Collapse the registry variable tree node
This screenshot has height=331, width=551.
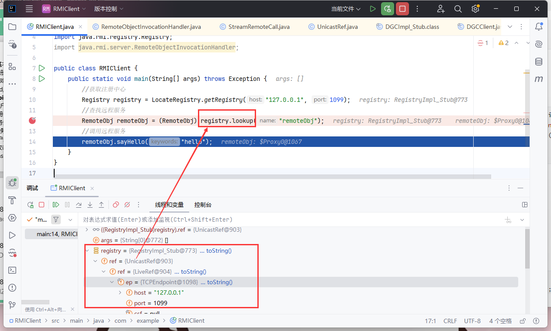click(87, 251)
